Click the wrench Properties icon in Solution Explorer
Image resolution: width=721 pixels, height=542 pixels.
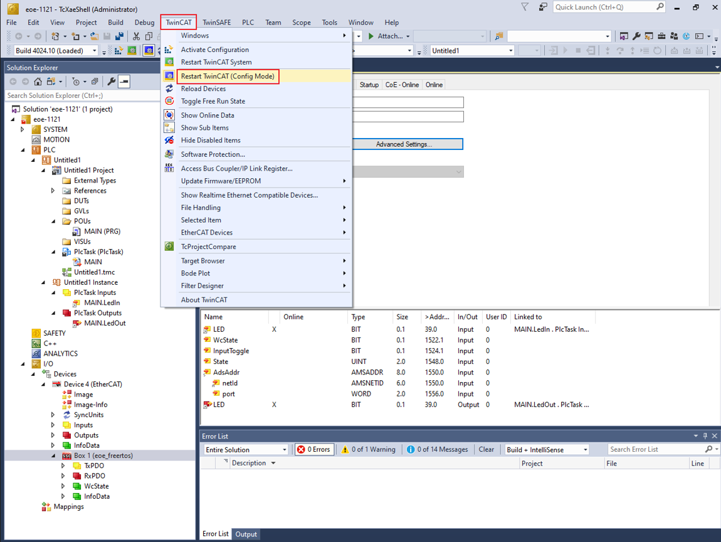111,82
